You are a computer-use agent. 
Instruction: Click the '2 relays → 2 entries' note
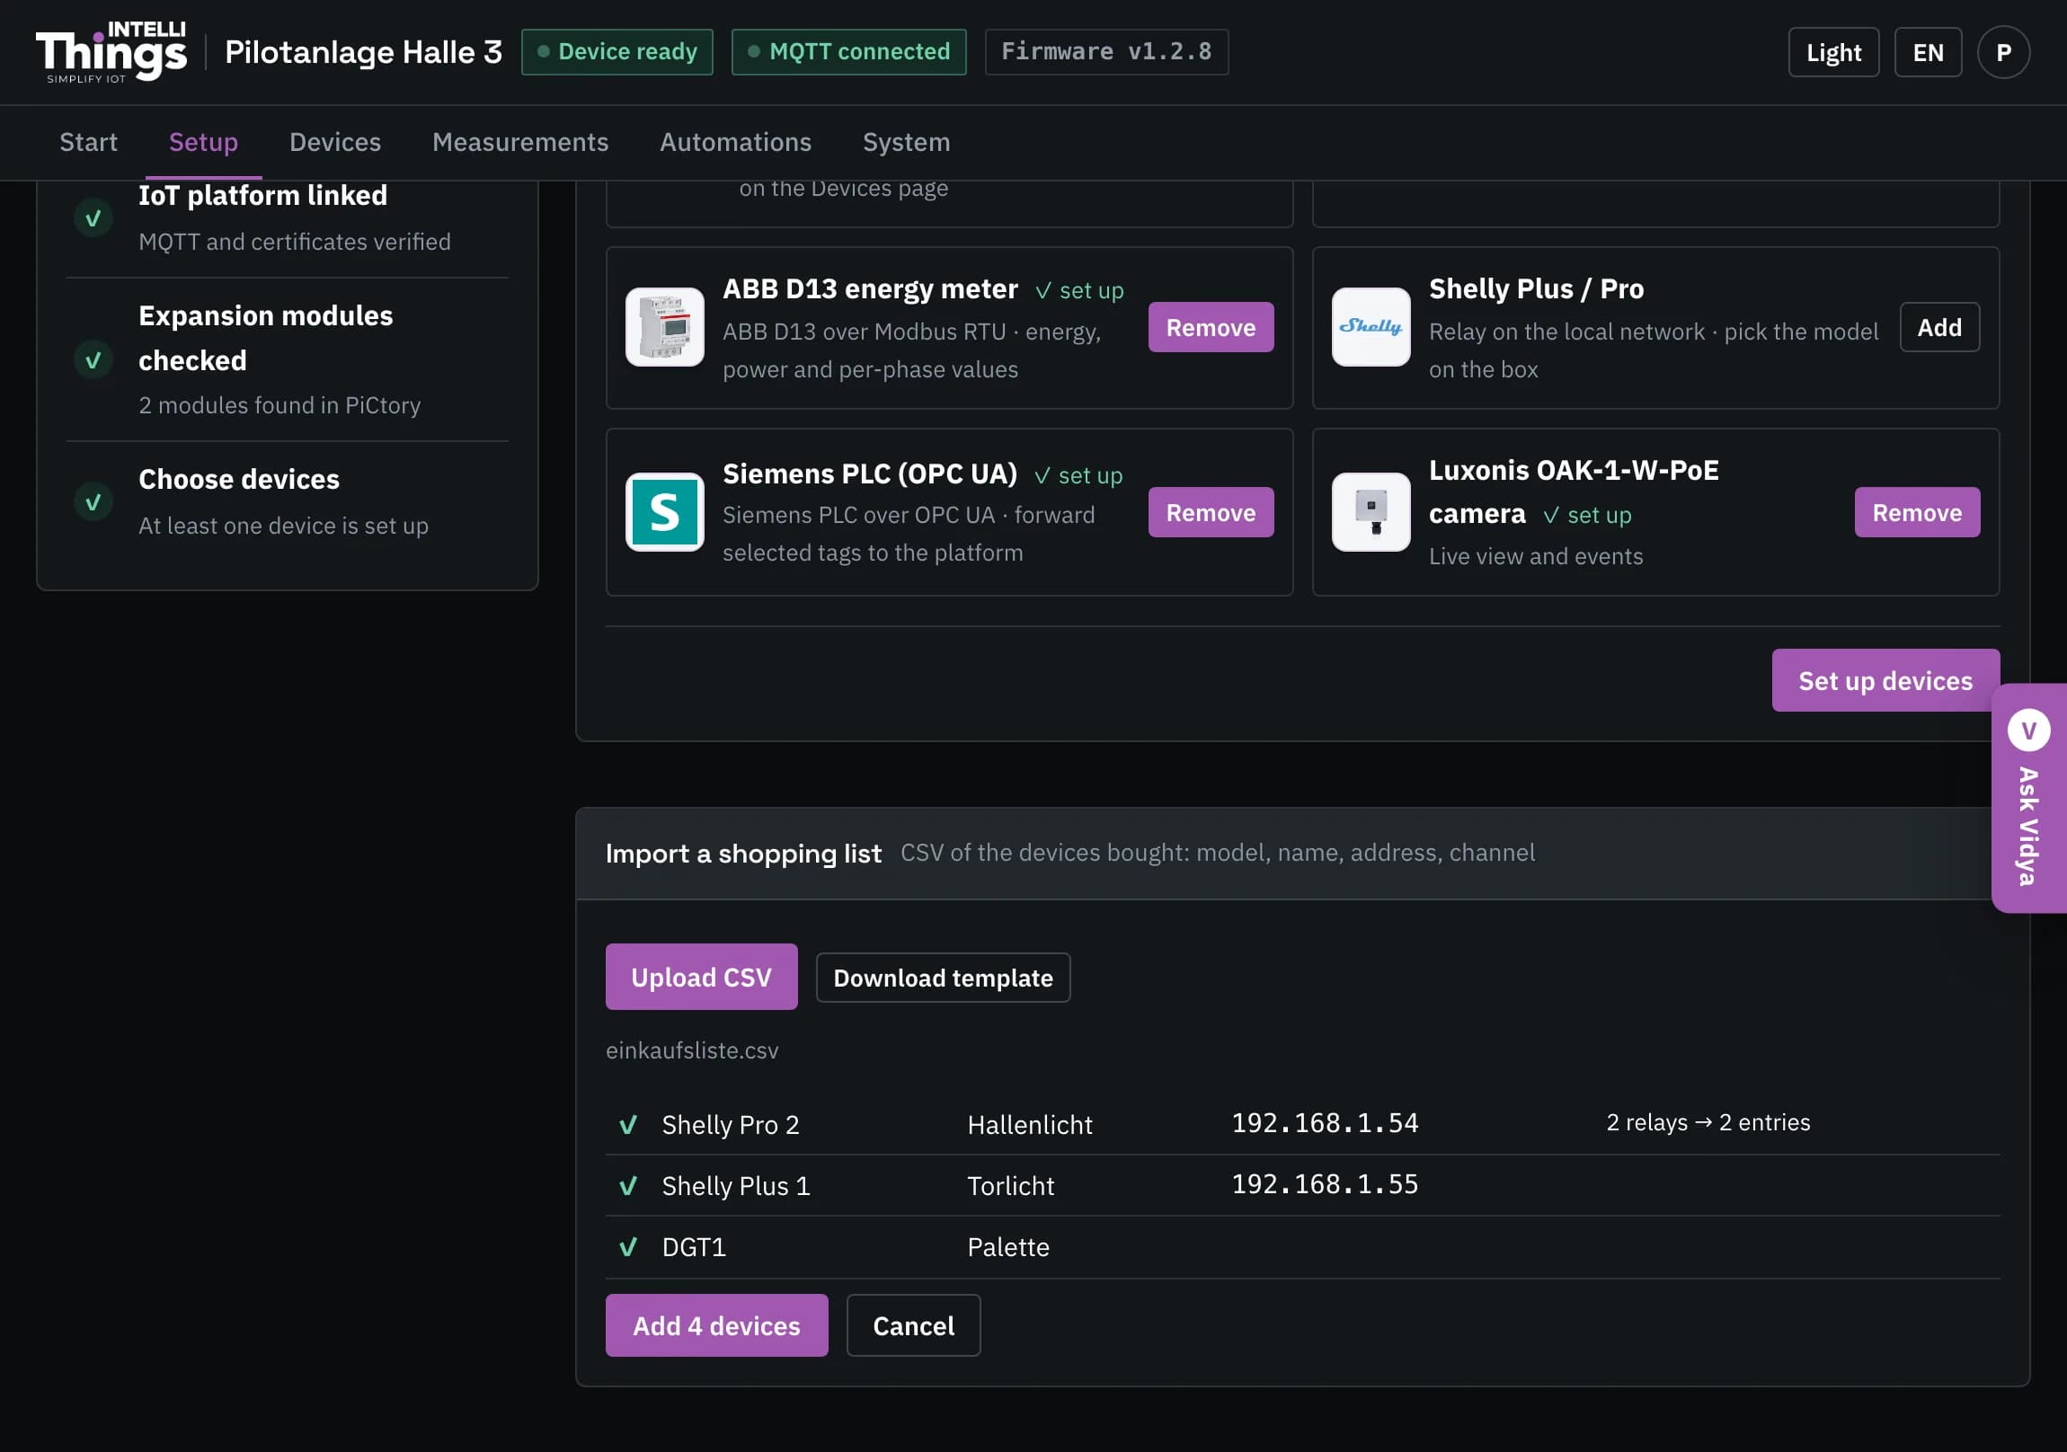pyautogui.click(x=1708, y=1122)
